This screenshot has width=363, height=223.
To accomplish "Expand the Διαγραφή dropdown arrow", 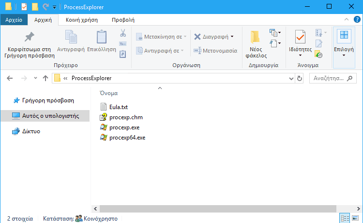I will point(232,37).
